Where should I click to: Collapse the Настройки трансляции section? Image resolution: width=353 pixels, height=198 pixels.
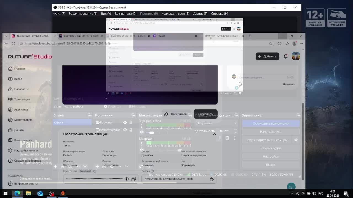214,134
